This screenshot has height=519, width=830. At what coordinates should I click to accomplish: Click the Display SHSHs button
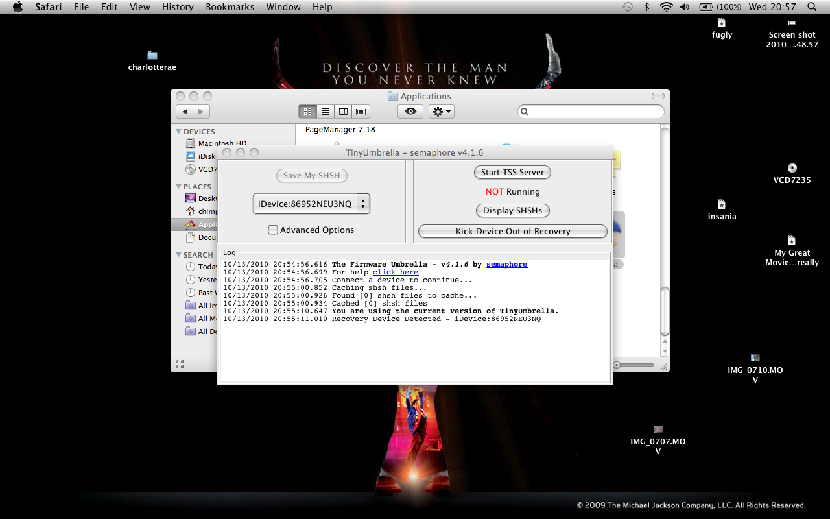pyautogui.click(x=512, y=210)
